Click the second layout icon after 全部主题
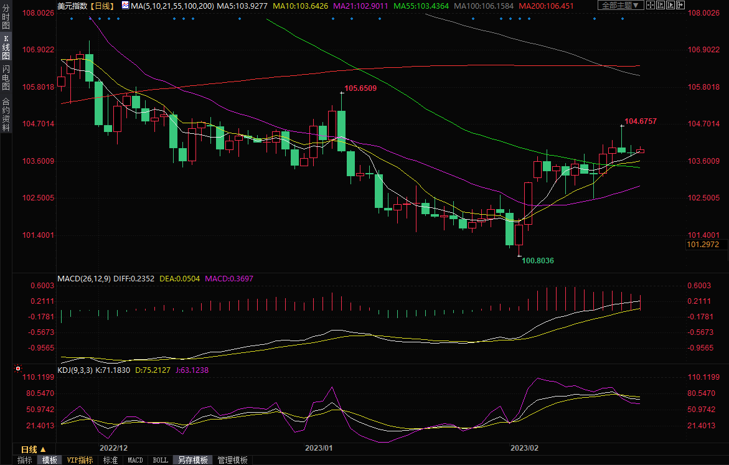Image resolution: width=729 pixels, height=465 pixels. [x=661, y=5]
